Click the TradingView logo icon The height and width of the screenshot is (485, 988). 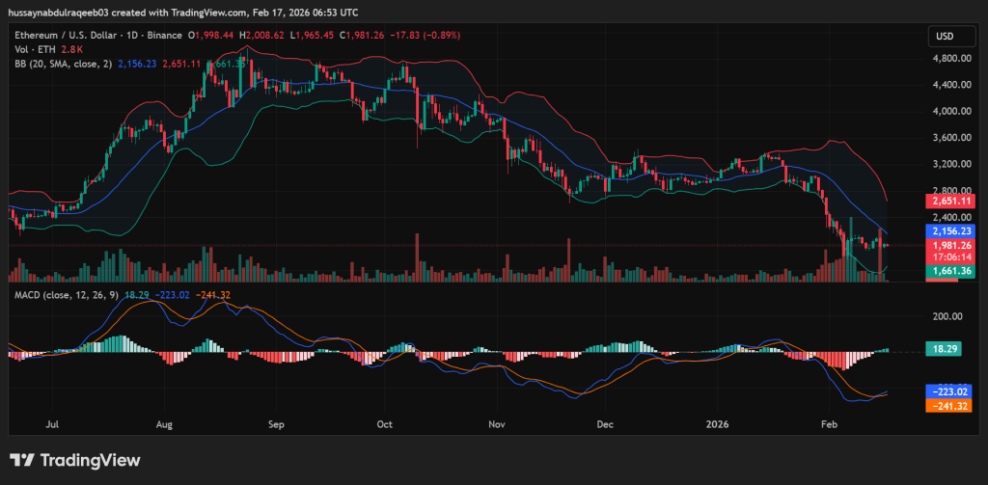click(22, 460)
